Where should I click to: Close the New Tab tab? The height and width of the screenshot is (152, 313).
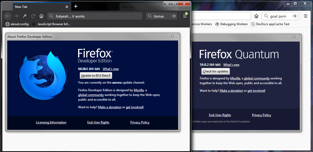click(x=67, y=7)
